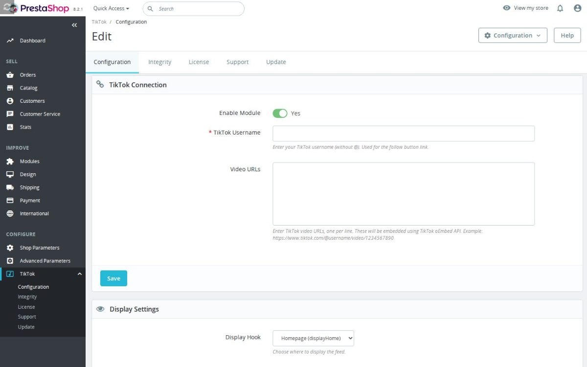Click Configuration breadcrumb text
The height and width of the screenshot is (367, 587).
(x=131, y=22)
